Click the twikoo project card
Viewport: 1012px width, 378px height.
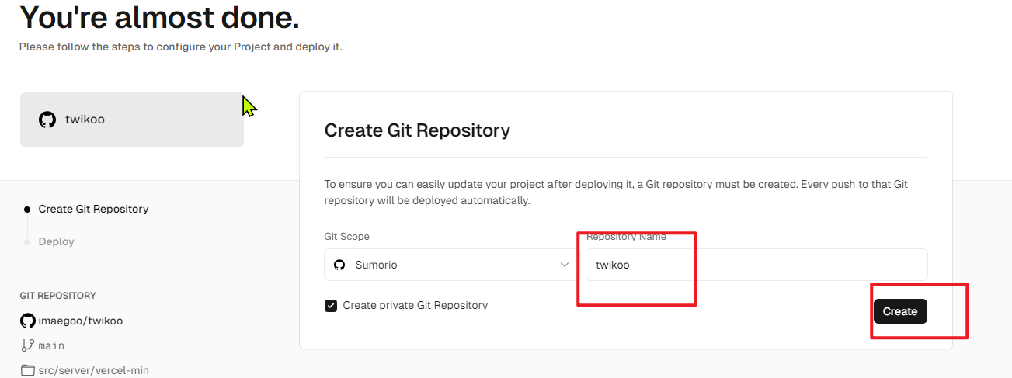pos(132,120)
